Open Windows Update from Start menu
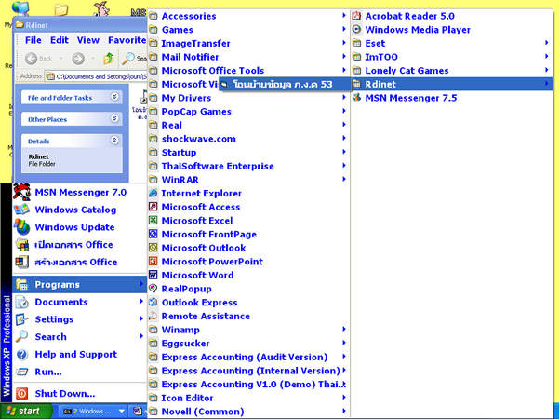This screenshot has width=560, height=420. (x=74, y=227)
